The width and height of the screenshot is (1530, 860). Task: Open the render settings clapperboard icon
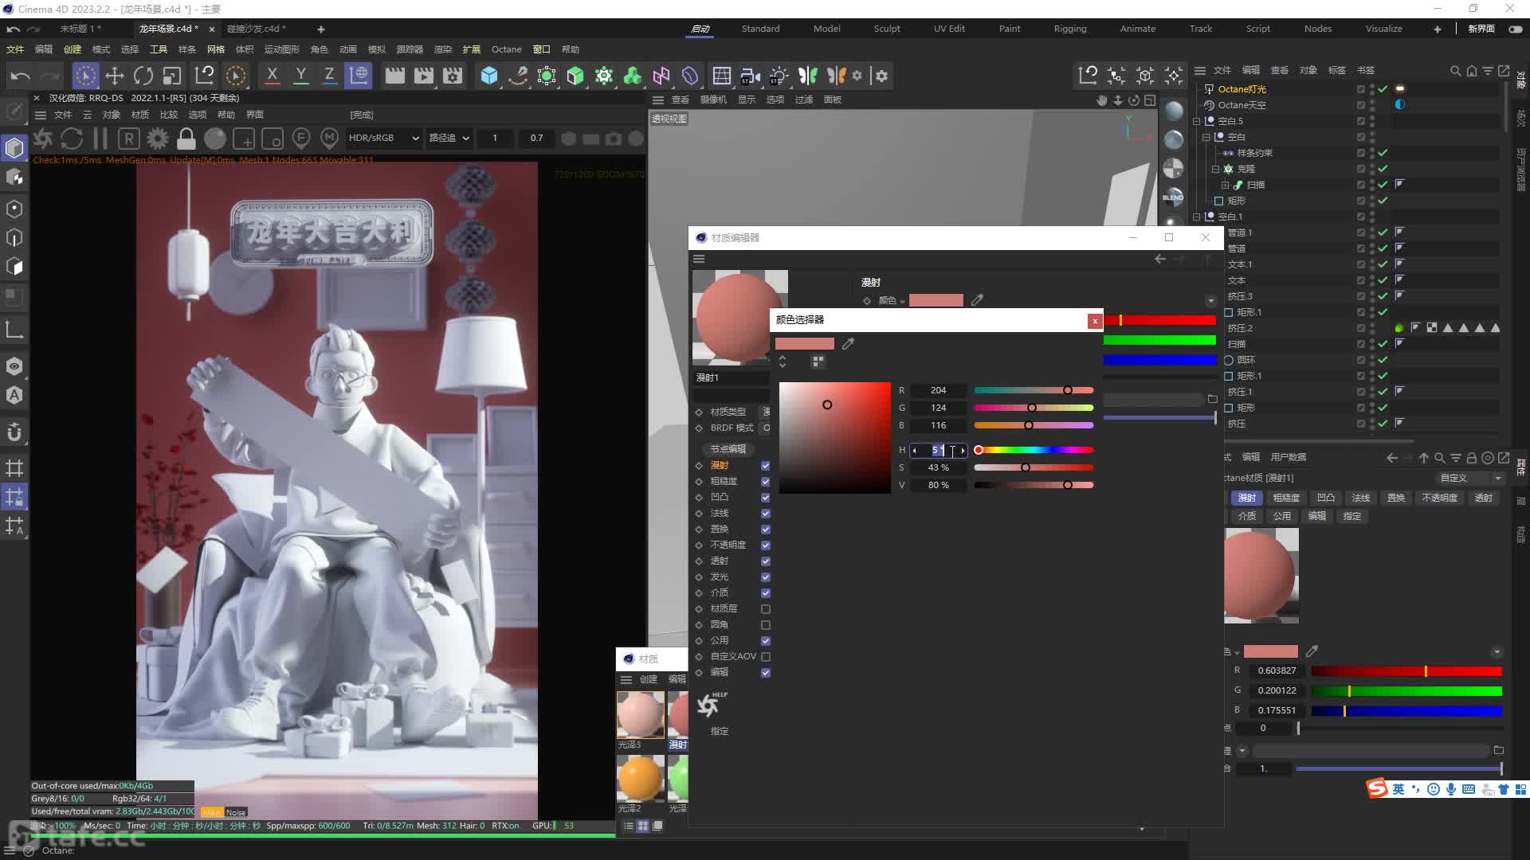[x=453, y=76]
